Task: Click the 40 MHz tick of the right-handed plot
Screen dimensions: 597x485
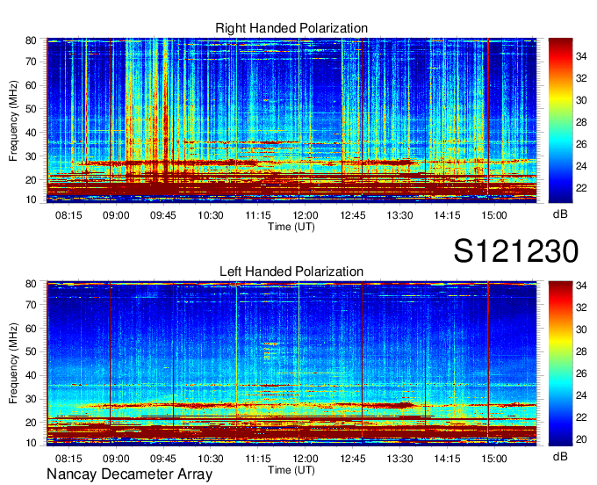Action: click(x=31, y=132)
